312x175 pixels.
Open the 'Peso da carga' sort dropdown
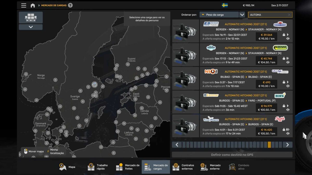click(x=219, y=15)
